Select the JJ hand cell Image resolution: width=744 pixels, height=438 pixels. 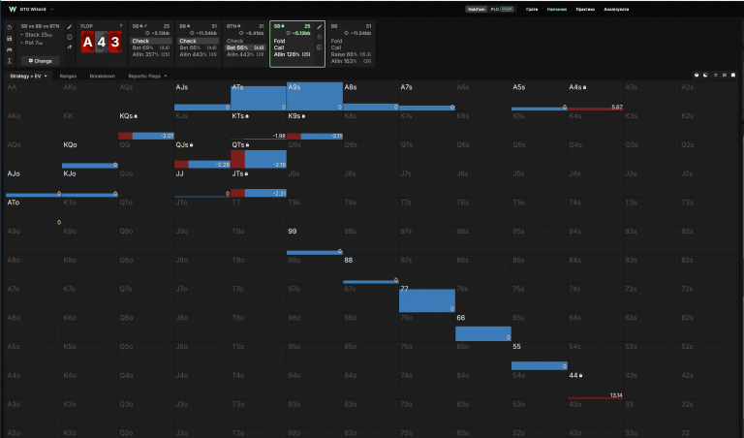click(202, 183)
